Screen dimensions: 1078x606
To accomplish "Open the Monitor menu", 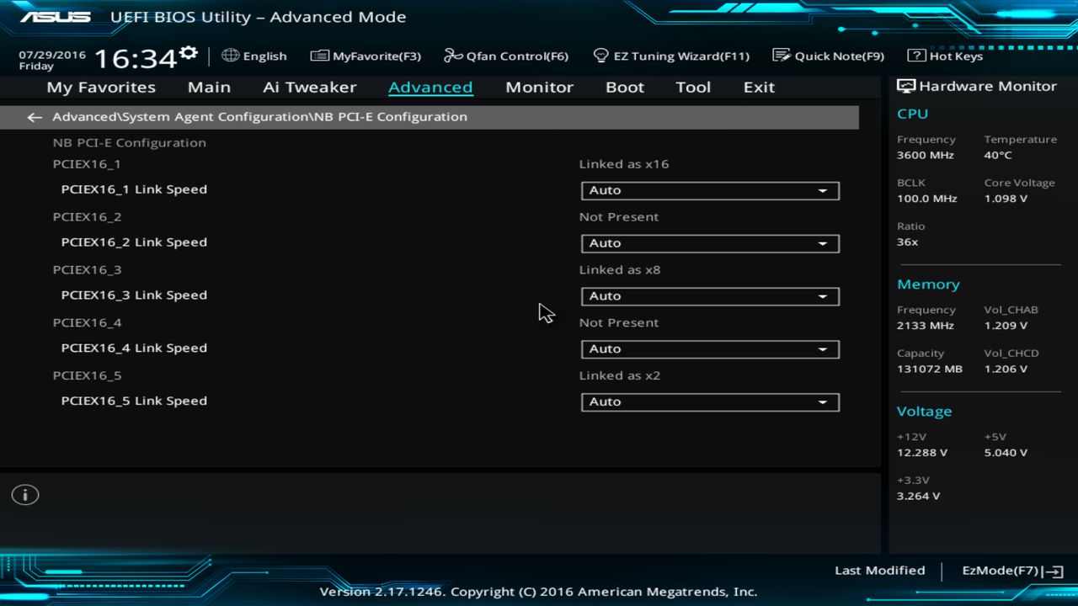I will pyautogui.click(x=539, y=87).
